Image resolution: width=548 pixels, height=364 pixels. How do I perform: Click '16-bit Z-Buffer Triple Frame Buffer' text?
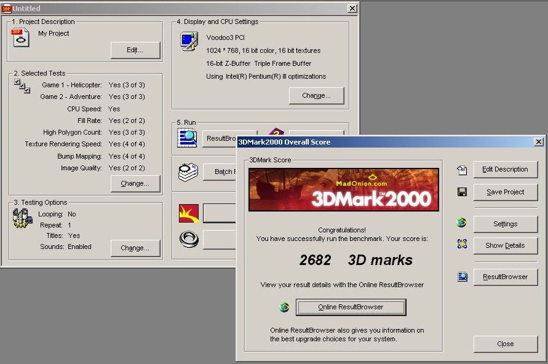[258, 63]
